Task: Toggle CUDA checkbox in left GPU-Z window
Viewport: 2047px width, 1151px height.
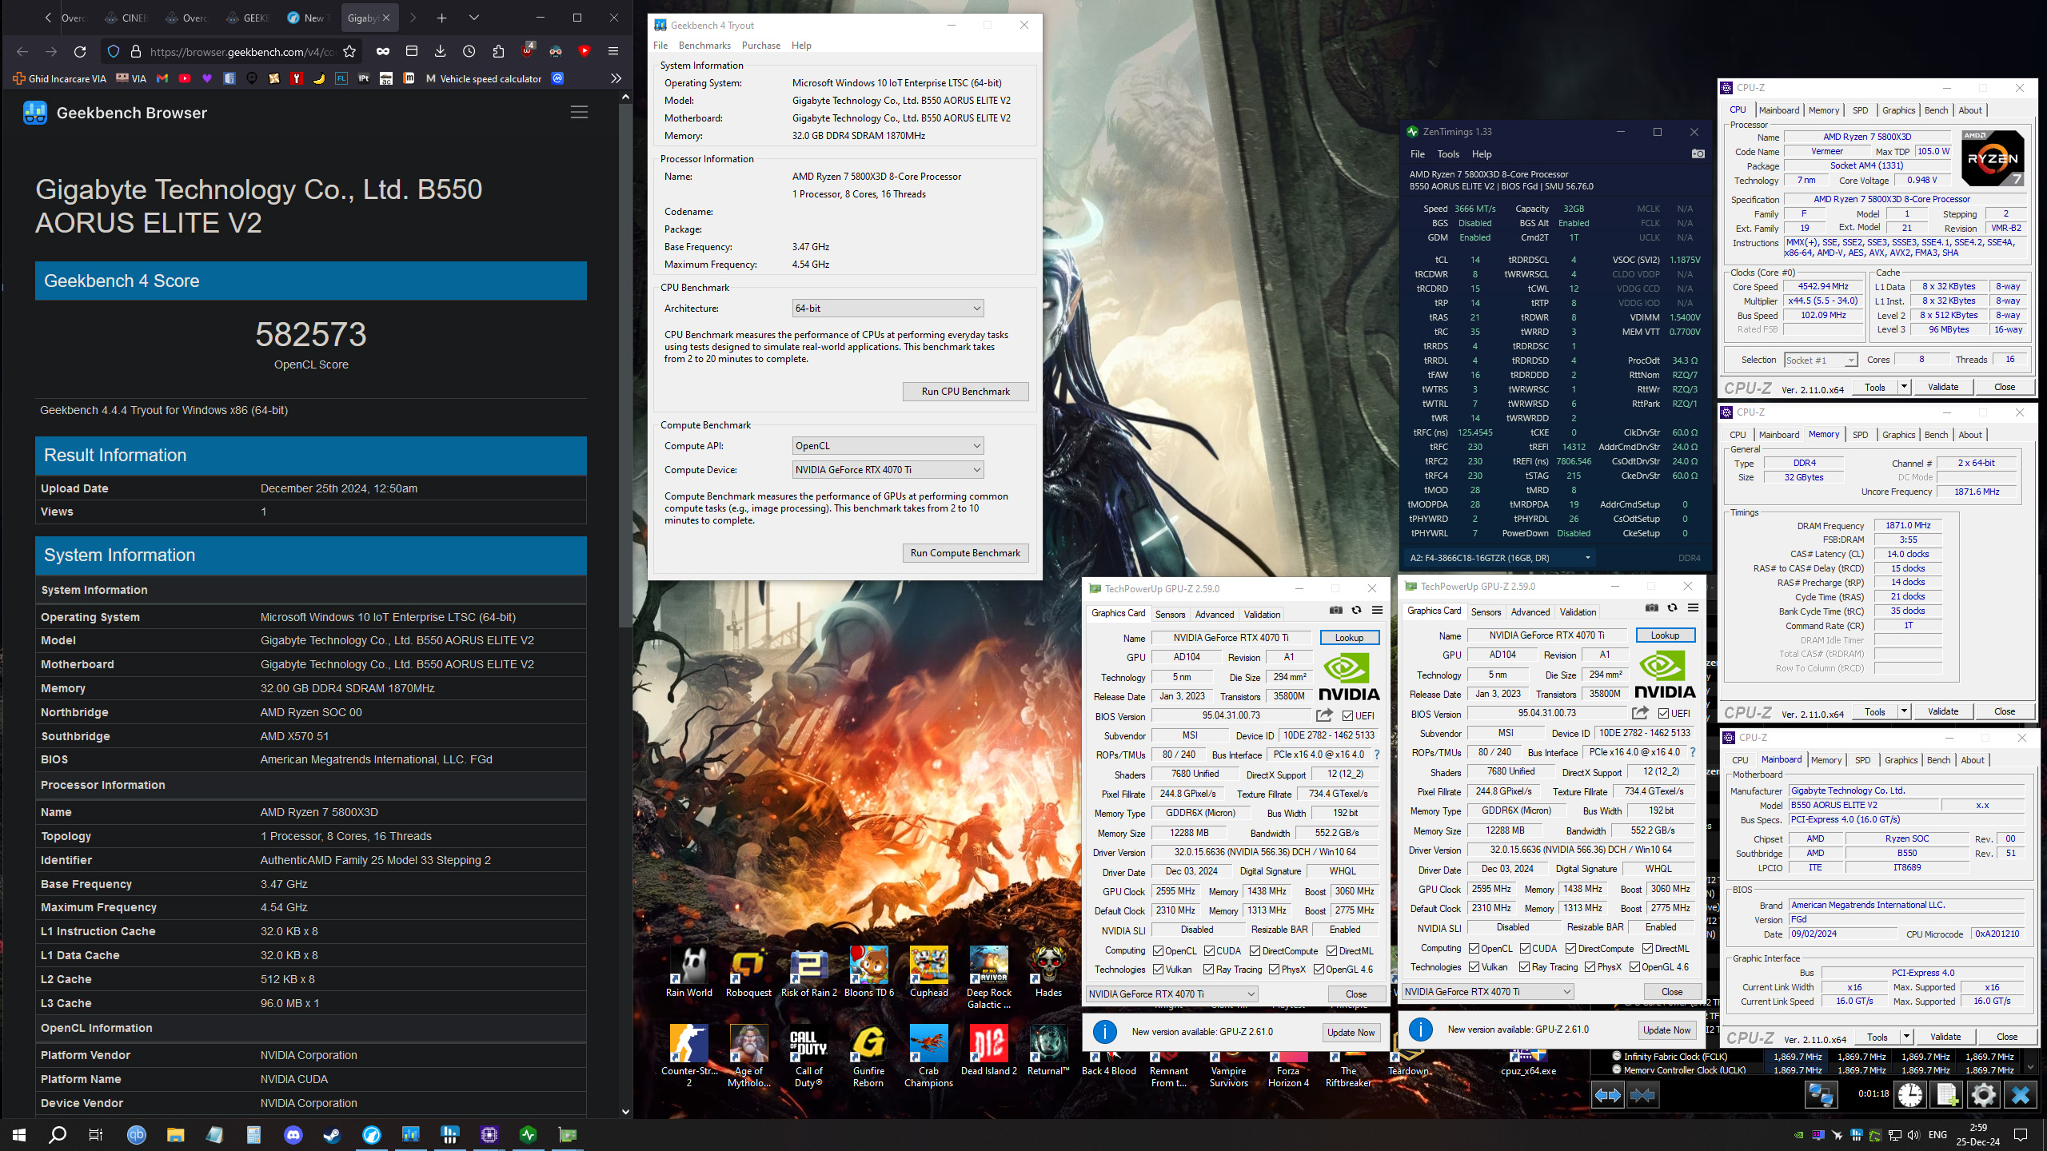Action: [x=1208, y=950]
